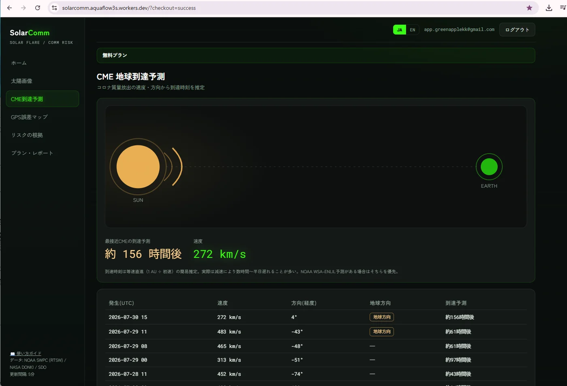Open the browser downloads icon
Screen dimensions: 567x386
549,8
